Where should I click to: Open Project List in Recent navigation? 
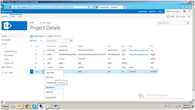(x=9, y=63)
